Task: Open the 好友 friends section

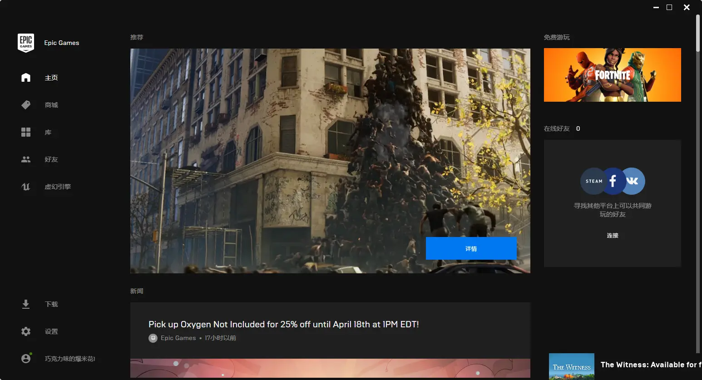Action: pyautogui.click(x=51, y=159)
